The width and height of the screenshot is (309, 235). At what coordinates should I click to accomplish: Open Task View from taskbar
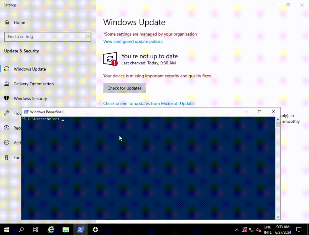coord(36,230)
